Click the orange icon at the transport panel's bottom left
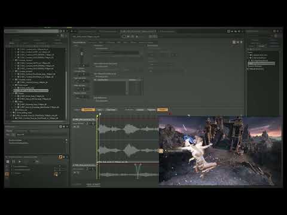Image resolution: width=287 pixels, height=215 pixels. 7,174
